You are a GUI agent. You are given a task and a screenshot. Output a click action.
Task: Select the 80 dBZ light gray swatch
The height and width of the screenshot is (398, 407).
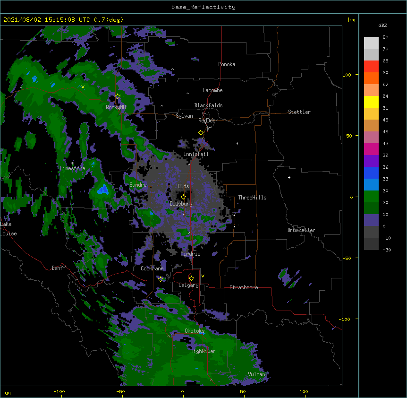pos(371,43)
